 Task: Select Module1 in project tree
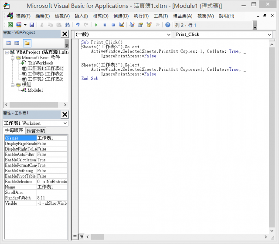coord(35,90)
